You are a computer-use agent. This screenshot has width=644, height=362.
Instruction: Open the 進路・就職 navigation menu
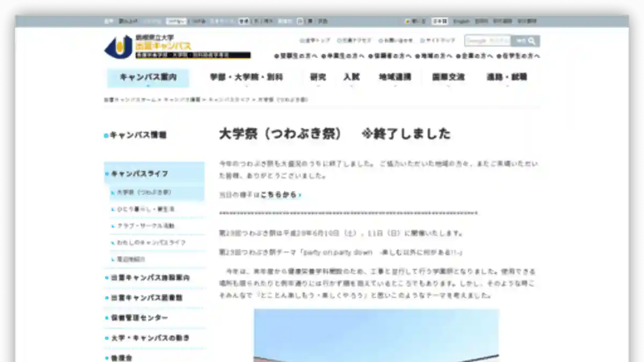[507, 77]
